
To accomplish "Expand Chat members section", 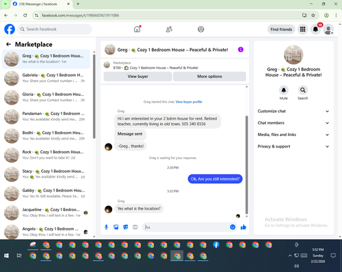I will (x=293, y=123).
